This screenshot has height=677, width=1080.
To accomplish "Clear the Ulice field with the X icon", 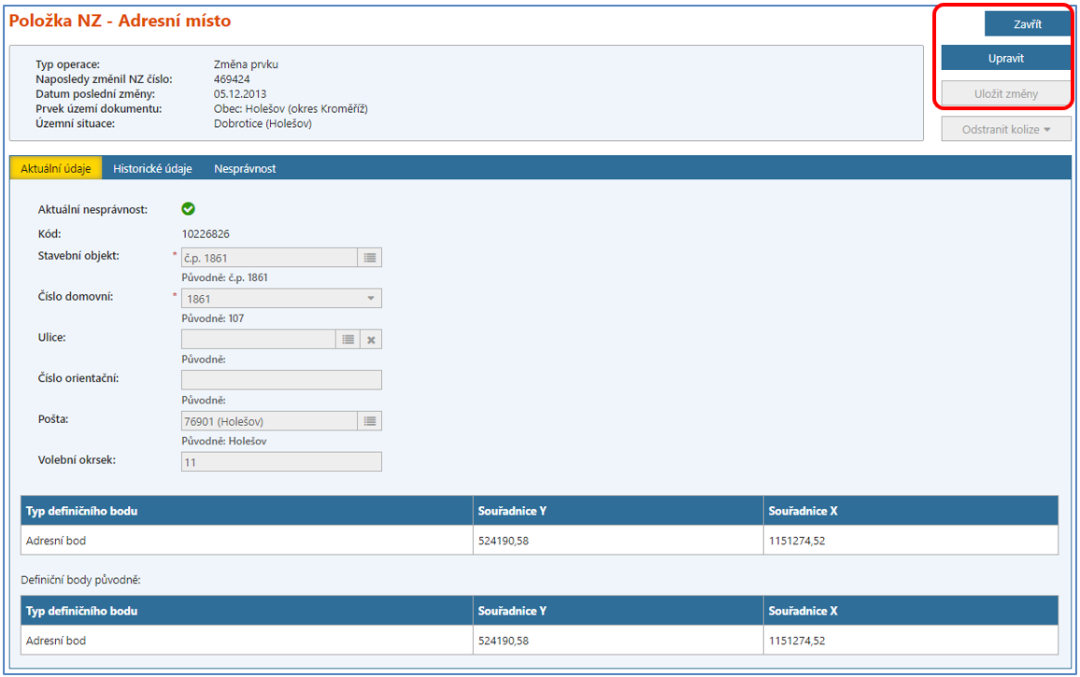I will pyautogui.click(x=371, y=340).
